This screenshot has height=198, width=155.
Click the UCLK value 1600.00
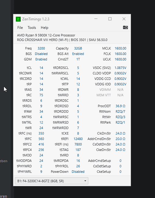point(120,59)
